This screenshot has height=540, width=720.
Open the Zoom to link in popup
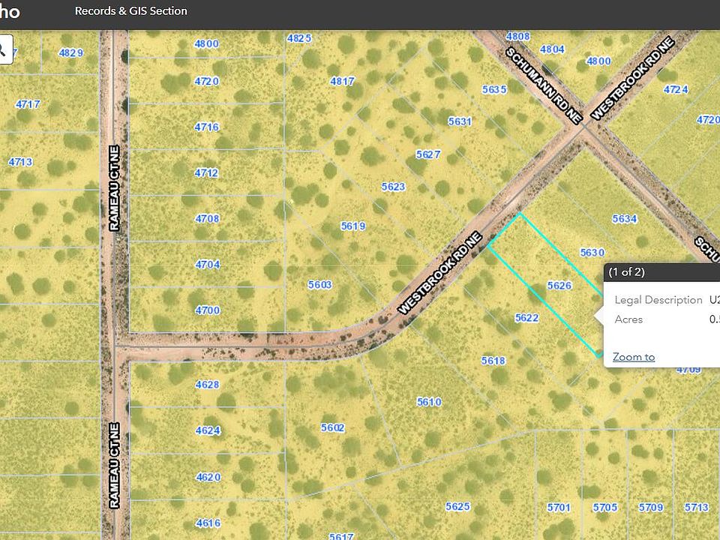click(x=634, y=357)
